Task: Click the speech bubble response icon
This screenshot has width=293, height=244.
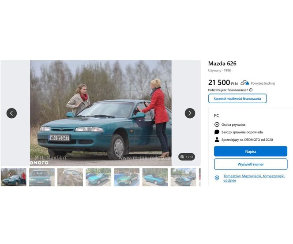Action: [217, 132]
